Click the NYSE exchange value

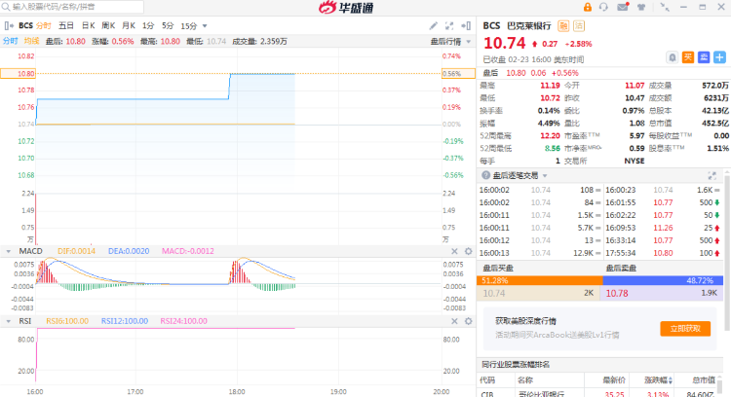(635, 161)
